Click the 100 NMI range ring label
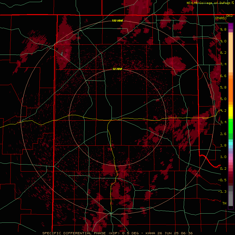 point(117,21)
